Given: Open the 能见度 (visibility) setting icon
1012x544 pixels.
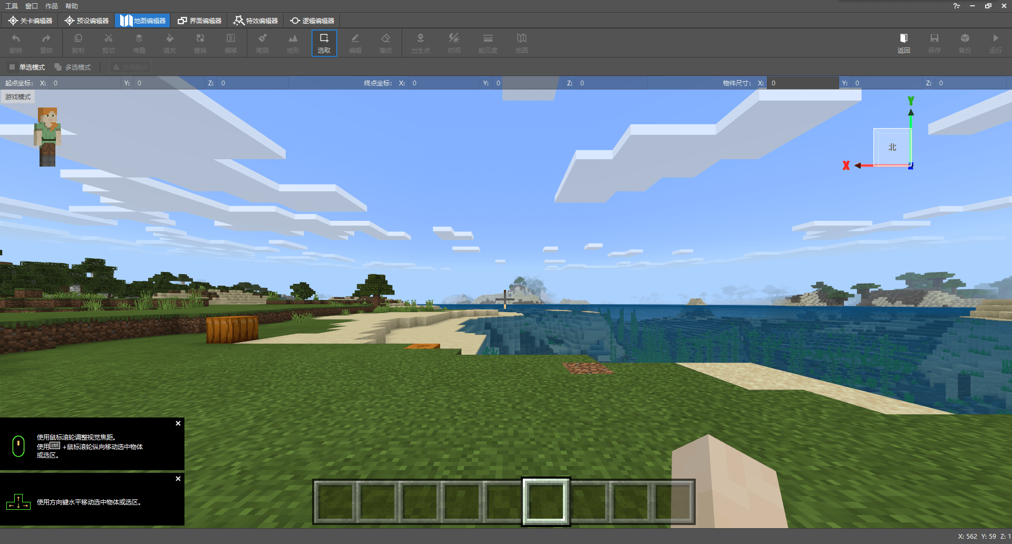Looking at the screenshot, I should pos(488,43).
